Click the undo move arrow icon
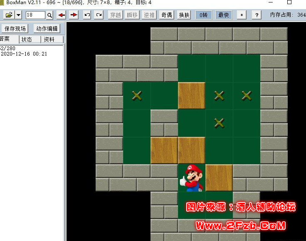Screen dimensions: 306x241 click(x=87, y=15)
